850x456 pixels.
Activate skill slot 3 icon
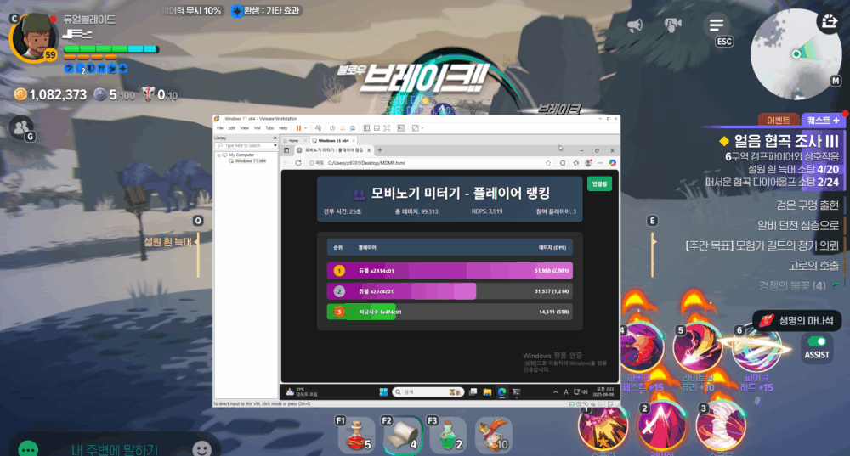point(722,426)
